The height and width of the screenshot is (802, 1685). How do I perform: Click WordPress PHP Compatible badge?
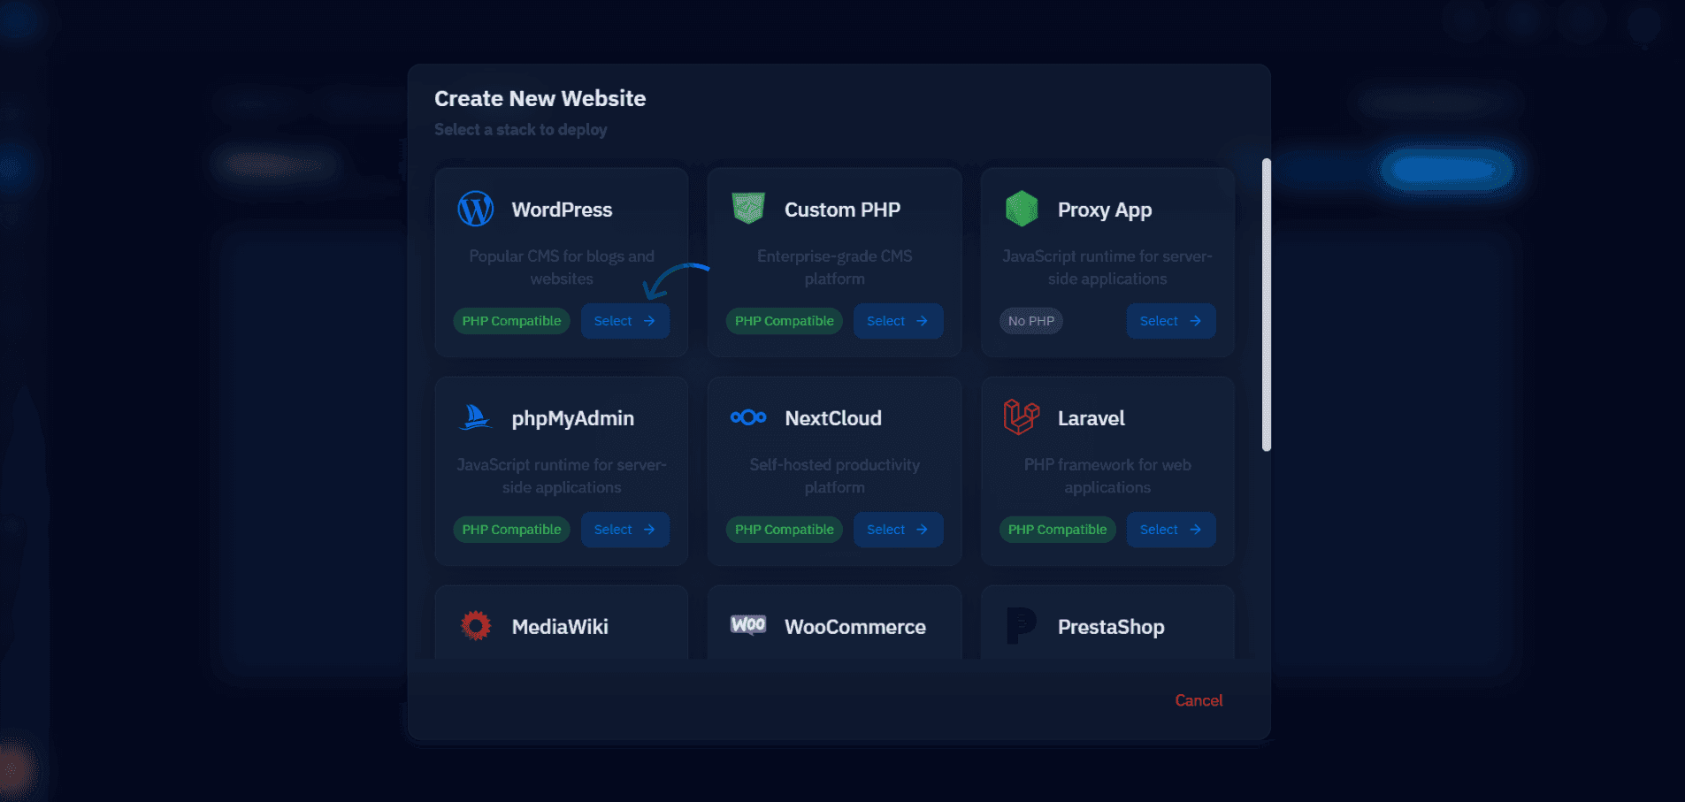(511, 321)
